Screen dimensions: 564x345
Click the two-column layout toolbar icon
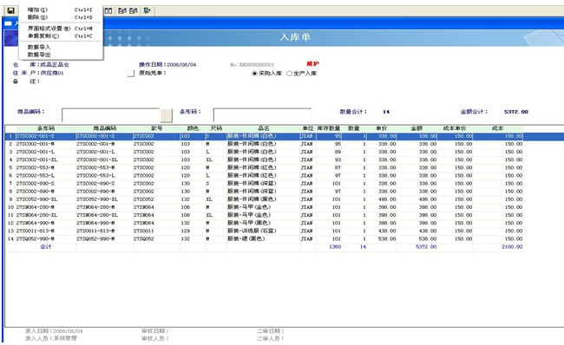click(x=108, y=10)
